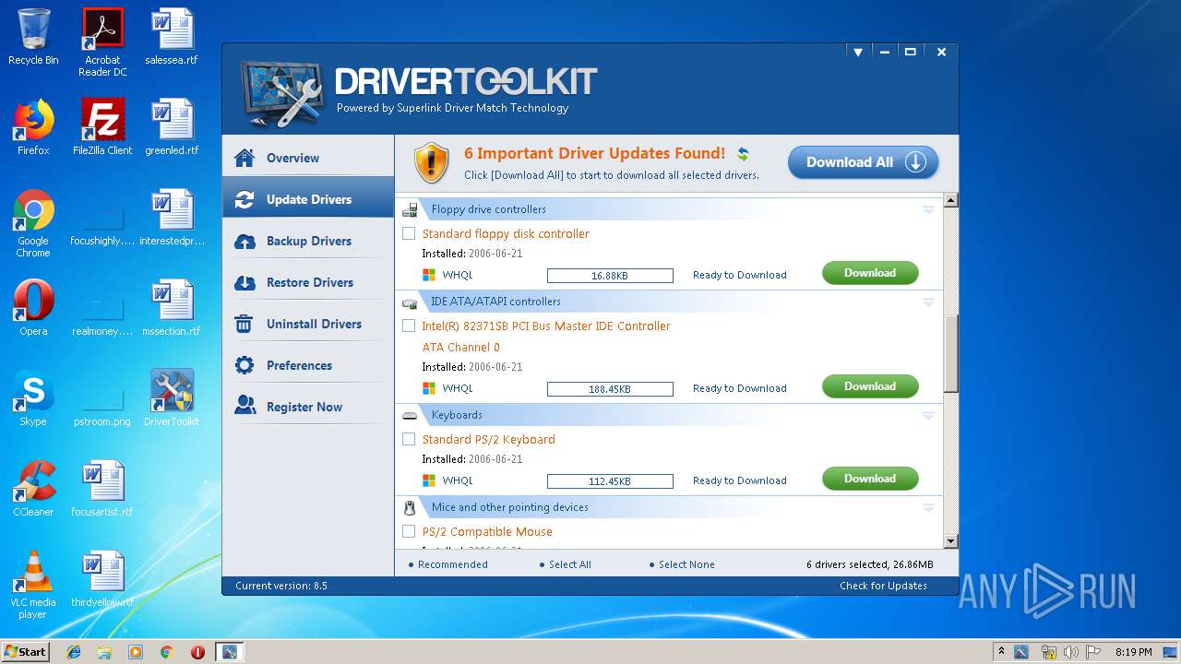Click the Select All link
1181x664 pixels.
pos(570,564)
